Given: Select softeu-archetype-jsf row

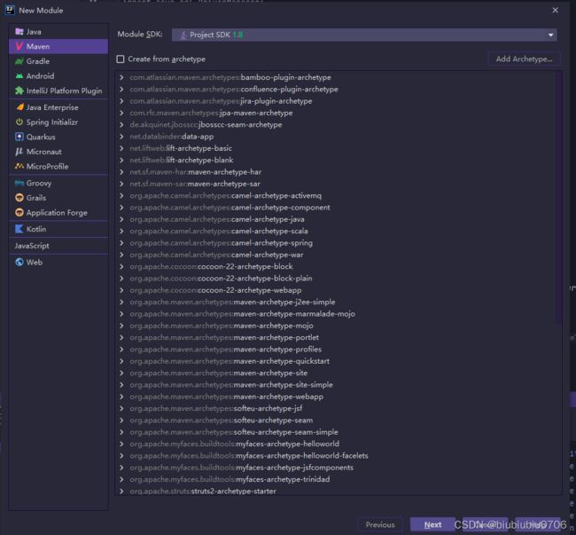Looking at the screenshot, I should point(339,408).
